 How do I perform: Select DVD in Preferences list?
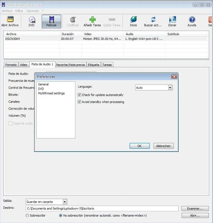tap(41, 89)
